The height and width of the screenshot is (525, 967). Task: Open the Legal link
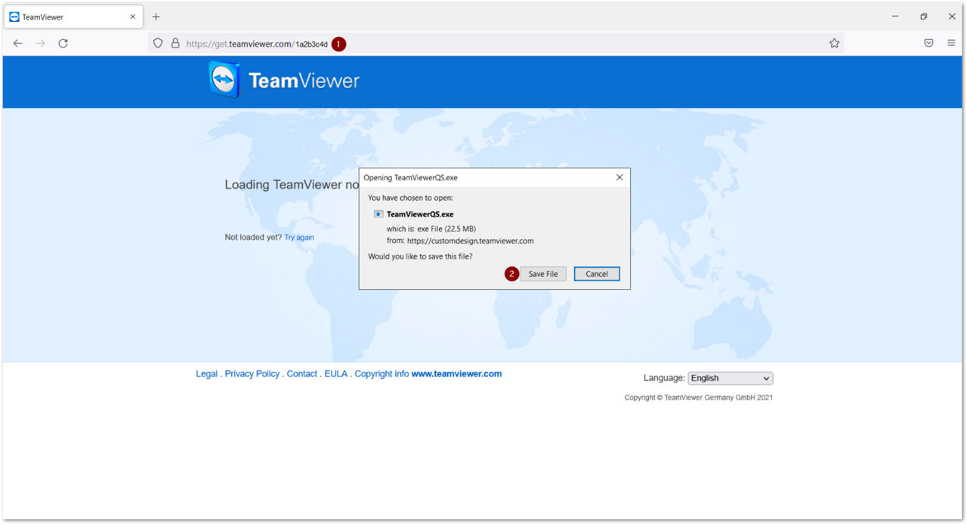tap(206, 374)
